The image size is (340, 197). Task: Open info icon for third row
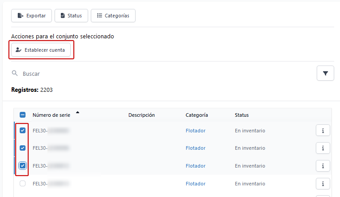323,166
